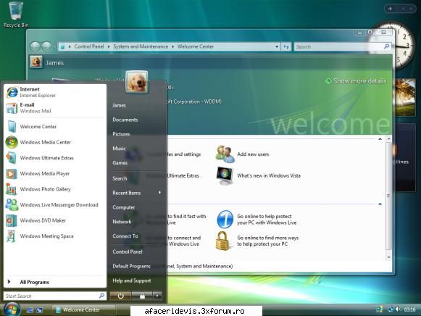Image resolution: width=421 pixels, height=316 pixels.
Task: Launch Windows DVD Maker icon
Action: pyautogui.click(x=12, y=220)
